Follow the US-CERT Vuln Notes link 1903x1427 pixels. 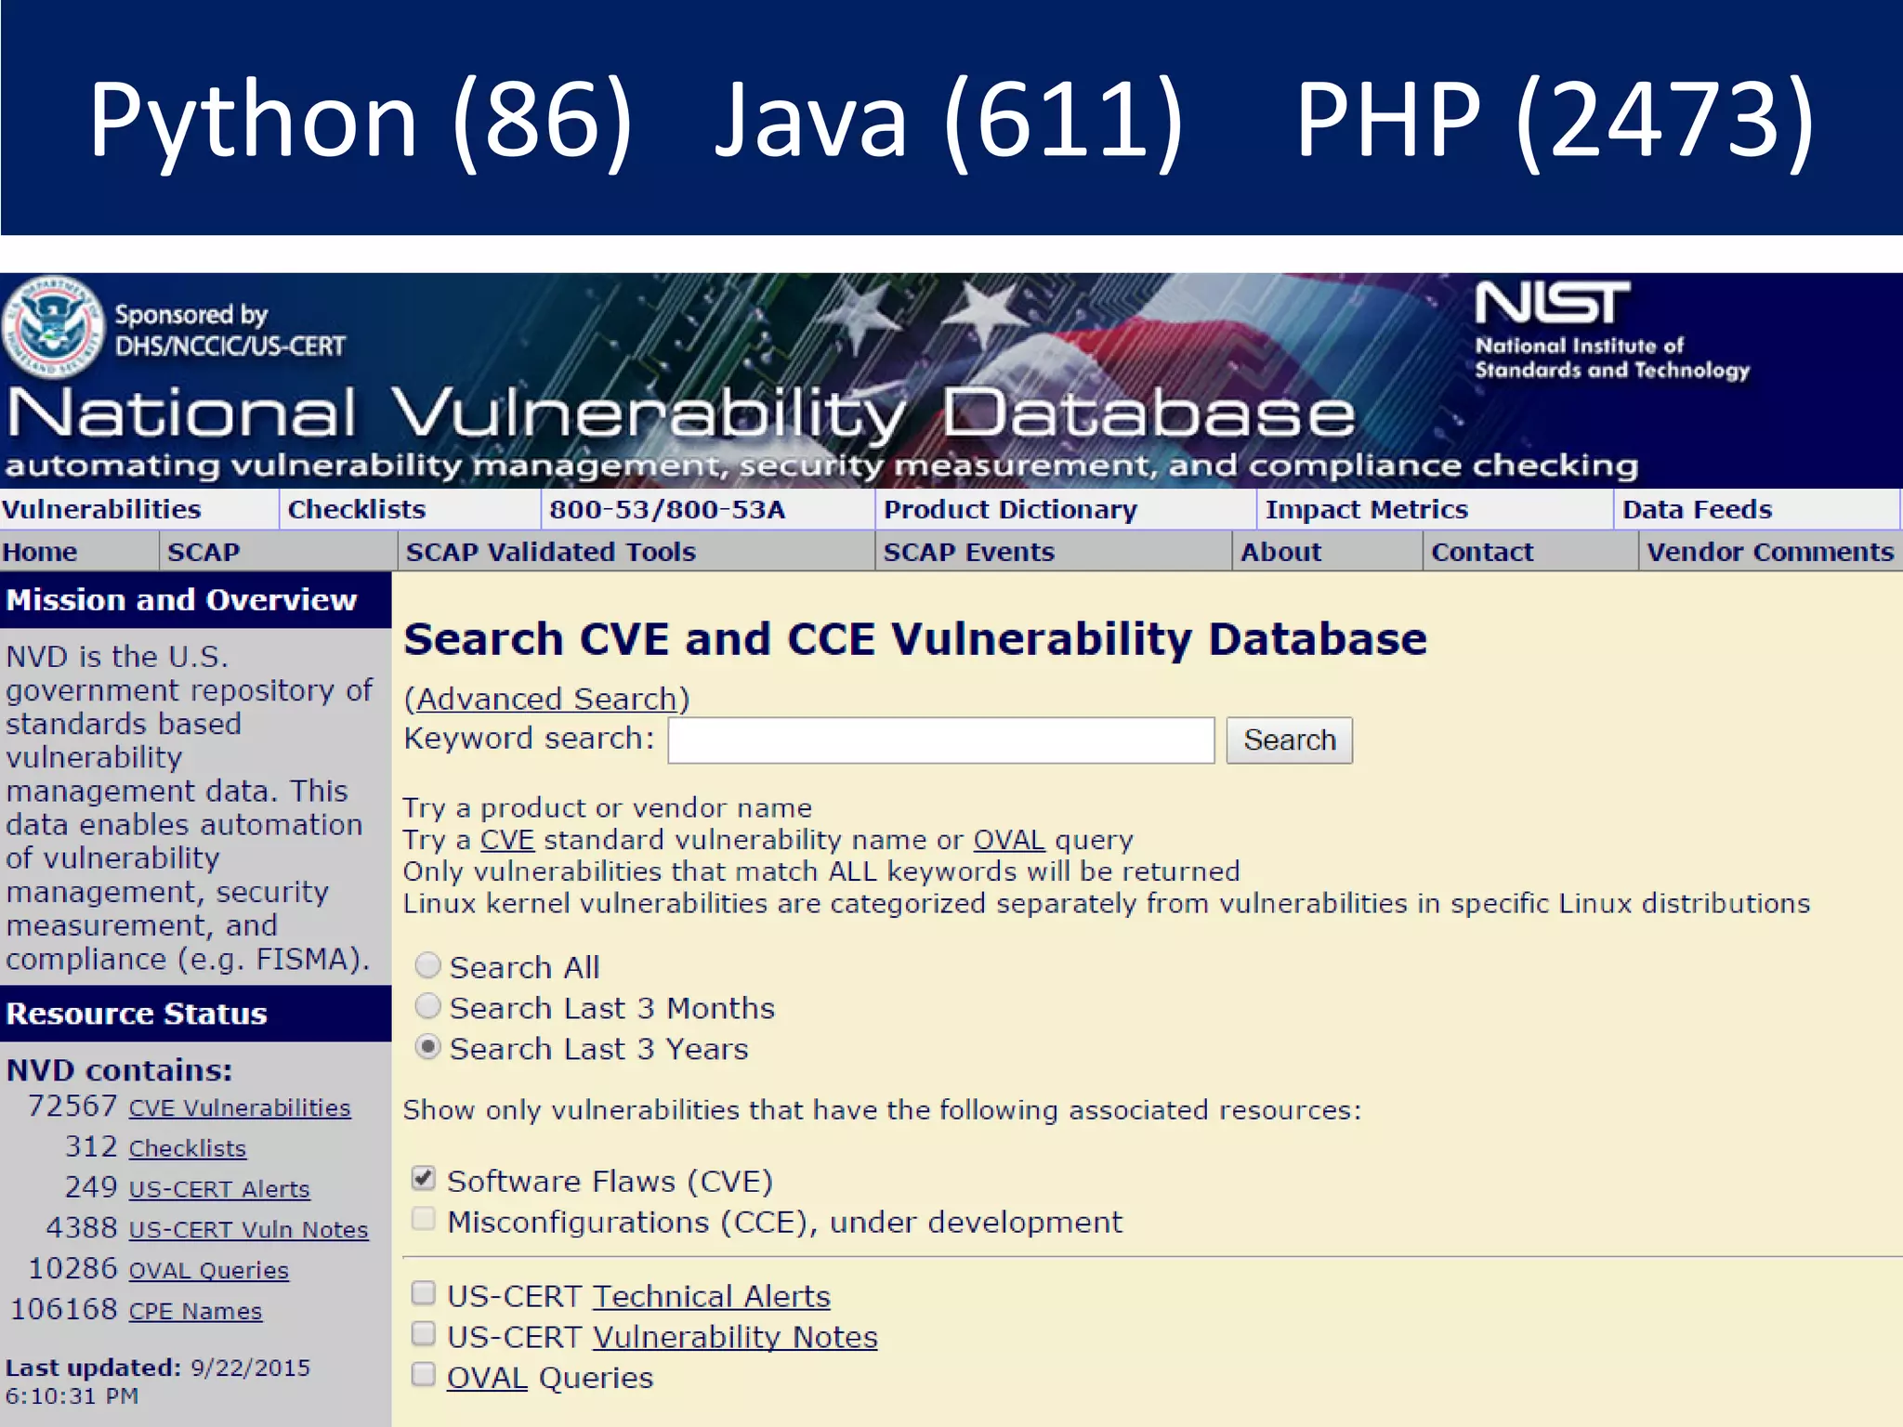click(x=248, y=1230)
